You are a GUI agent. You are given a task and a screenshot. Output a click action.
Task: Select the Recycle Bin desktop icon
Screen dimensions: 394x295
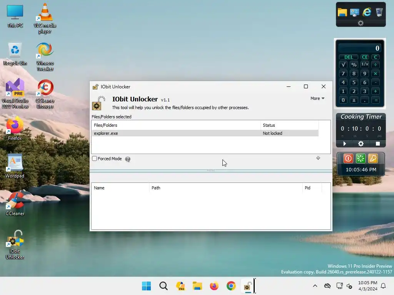pos(15,54)
